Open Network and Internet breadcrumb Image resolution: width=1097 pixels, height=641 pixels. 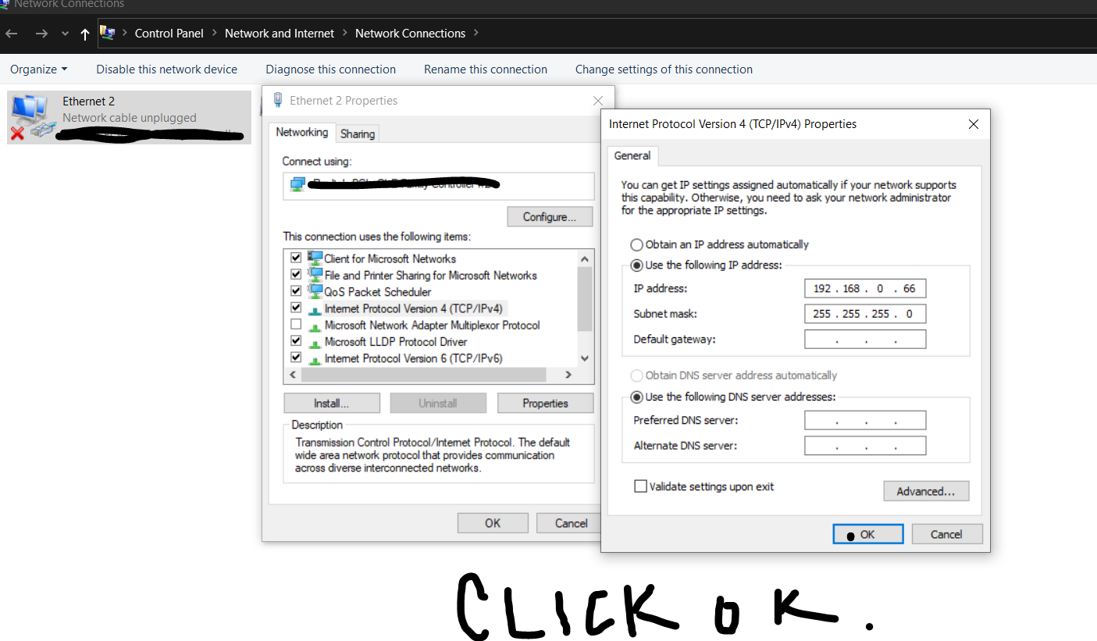point(280,34)
